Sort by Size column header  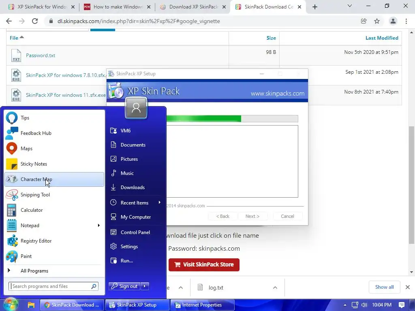[271, 38]
